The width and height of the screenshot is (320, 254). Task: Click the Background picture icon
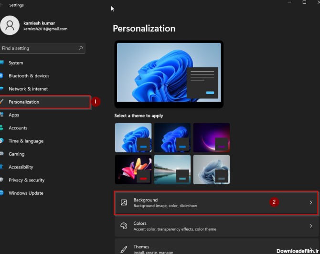coord(124,202)
